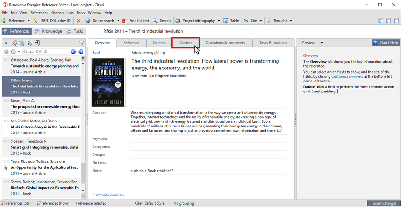
Task: Click the last layout icon at the top right
Action: click(x=396, y=21)
